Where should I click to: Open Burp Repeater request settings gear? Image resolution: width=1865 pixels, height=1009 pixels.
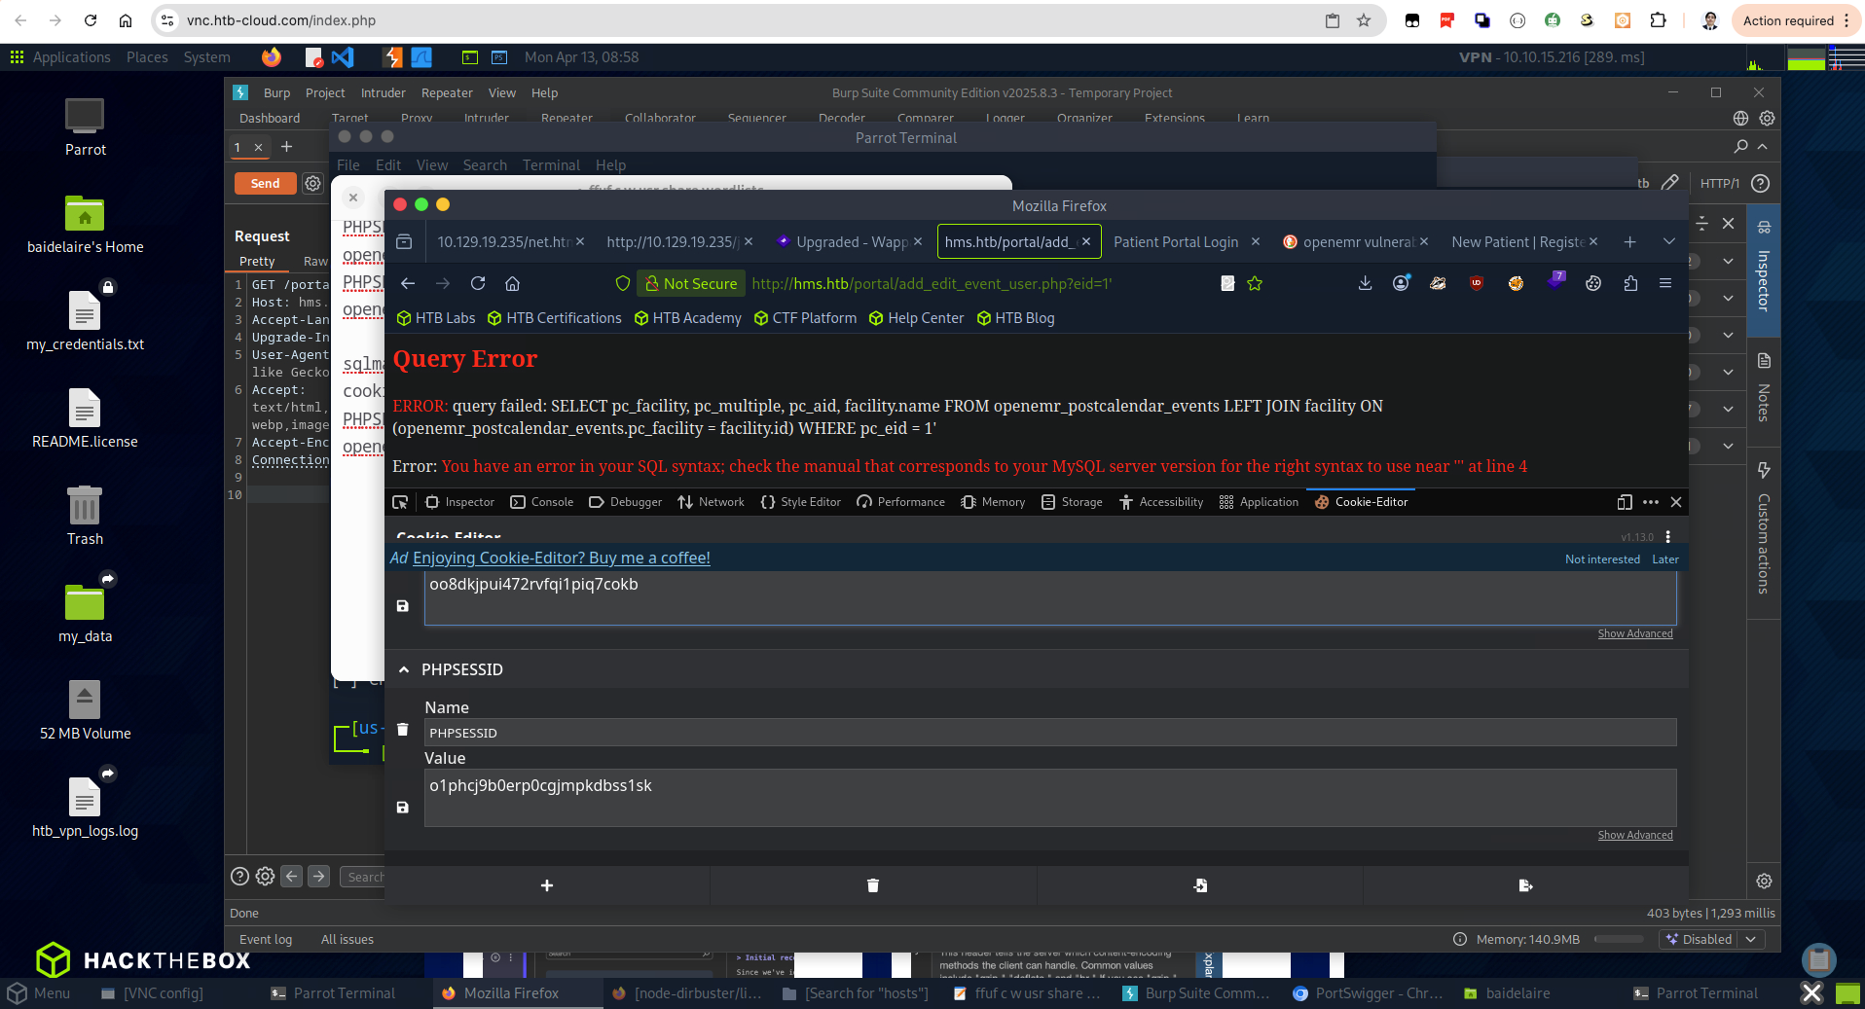click(x=312, y=183)
